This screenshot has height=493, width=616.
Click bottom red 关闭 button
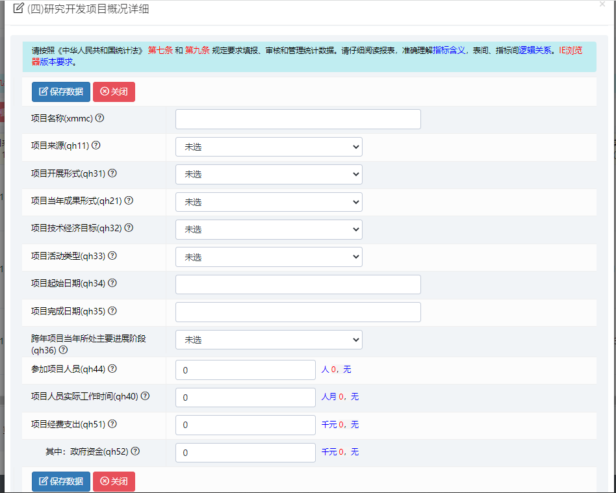pos(114,481)
